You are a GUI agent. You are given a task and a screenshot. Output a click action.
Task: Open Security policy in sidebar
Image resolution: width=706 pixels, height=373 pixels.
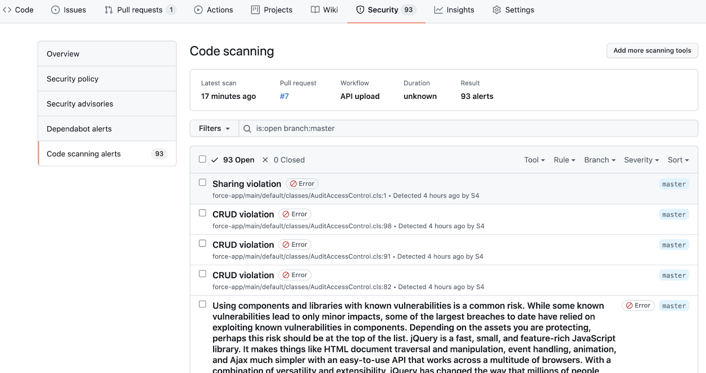coord(107,79)
